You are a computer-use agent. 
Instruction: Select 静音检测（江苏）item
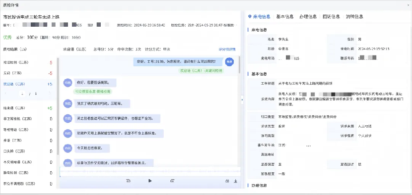pyautogui.click(x=28, y=173)
